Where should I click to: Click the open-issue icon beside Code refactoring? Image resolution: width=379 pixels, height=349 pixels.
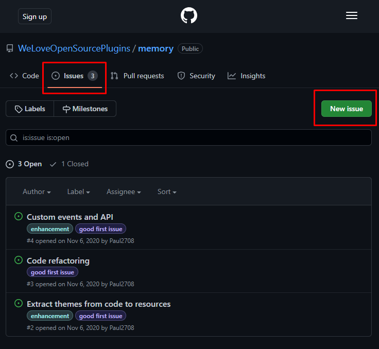coord(19,260)
